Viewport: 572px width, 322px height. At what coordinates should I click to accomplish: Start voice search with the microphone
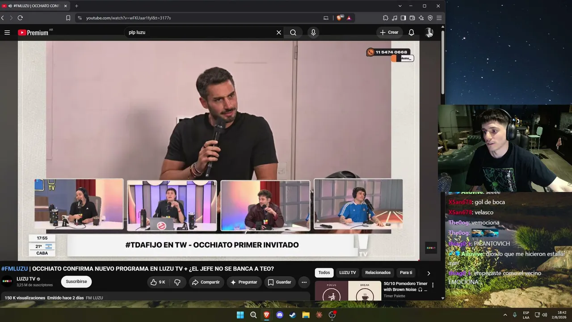click(x=313, y=32)
